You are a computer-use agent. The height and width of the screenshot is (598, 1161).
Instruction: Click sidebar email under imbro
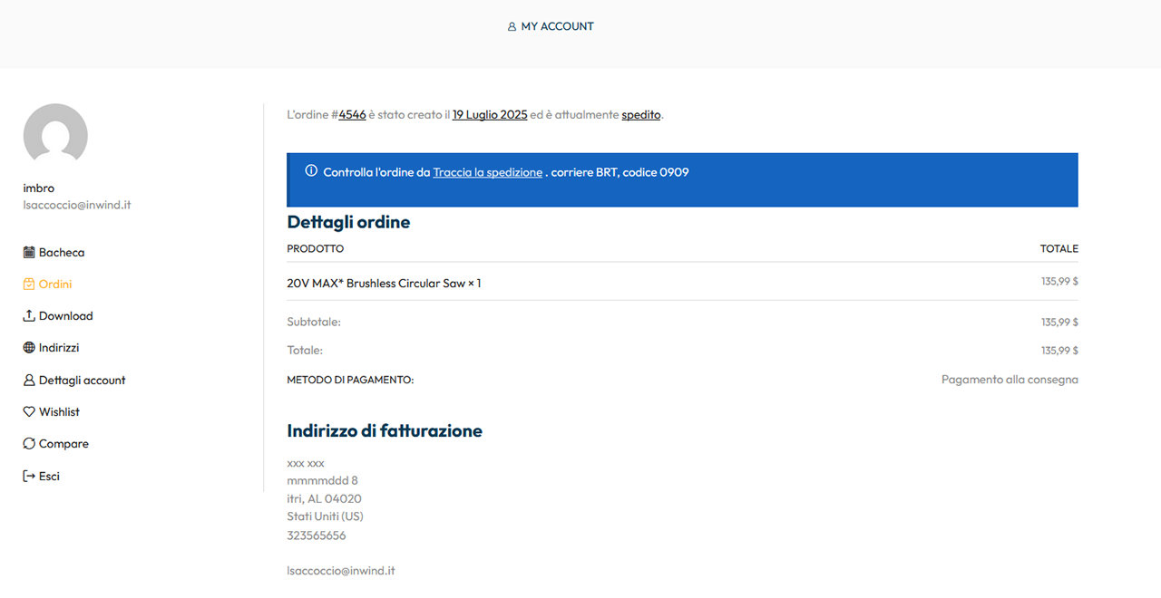coord(77,205)
